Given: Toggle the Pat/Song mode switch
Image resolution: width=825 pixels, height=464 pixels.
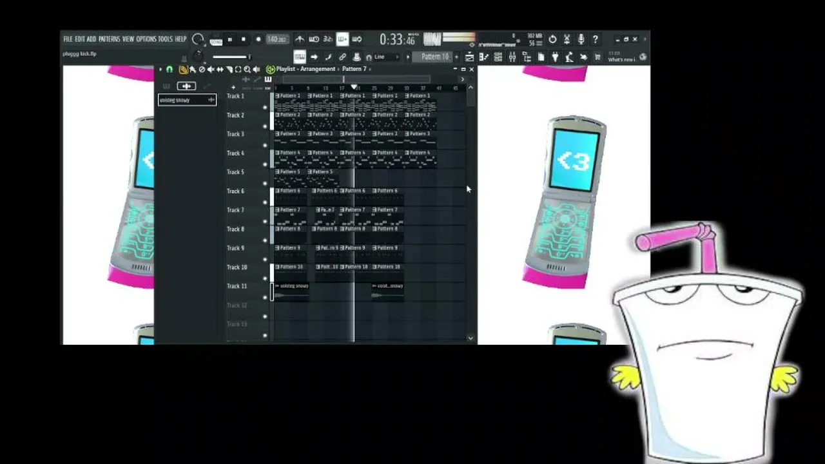Looking at the screenshot, I should [216, 39].
